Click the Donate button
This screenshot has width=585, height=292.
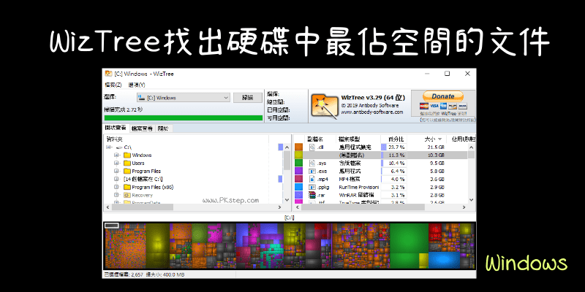[443, 96]
